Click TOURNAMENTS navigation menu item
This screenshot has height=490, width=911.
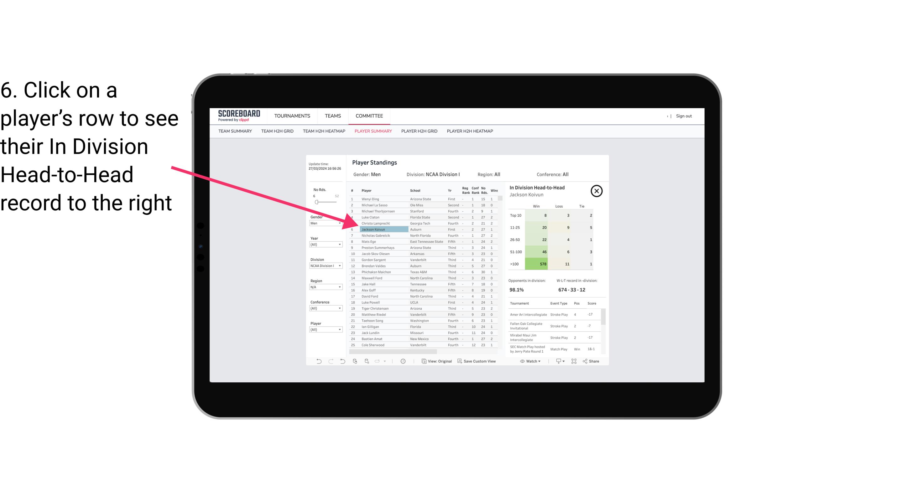[292, 116]
